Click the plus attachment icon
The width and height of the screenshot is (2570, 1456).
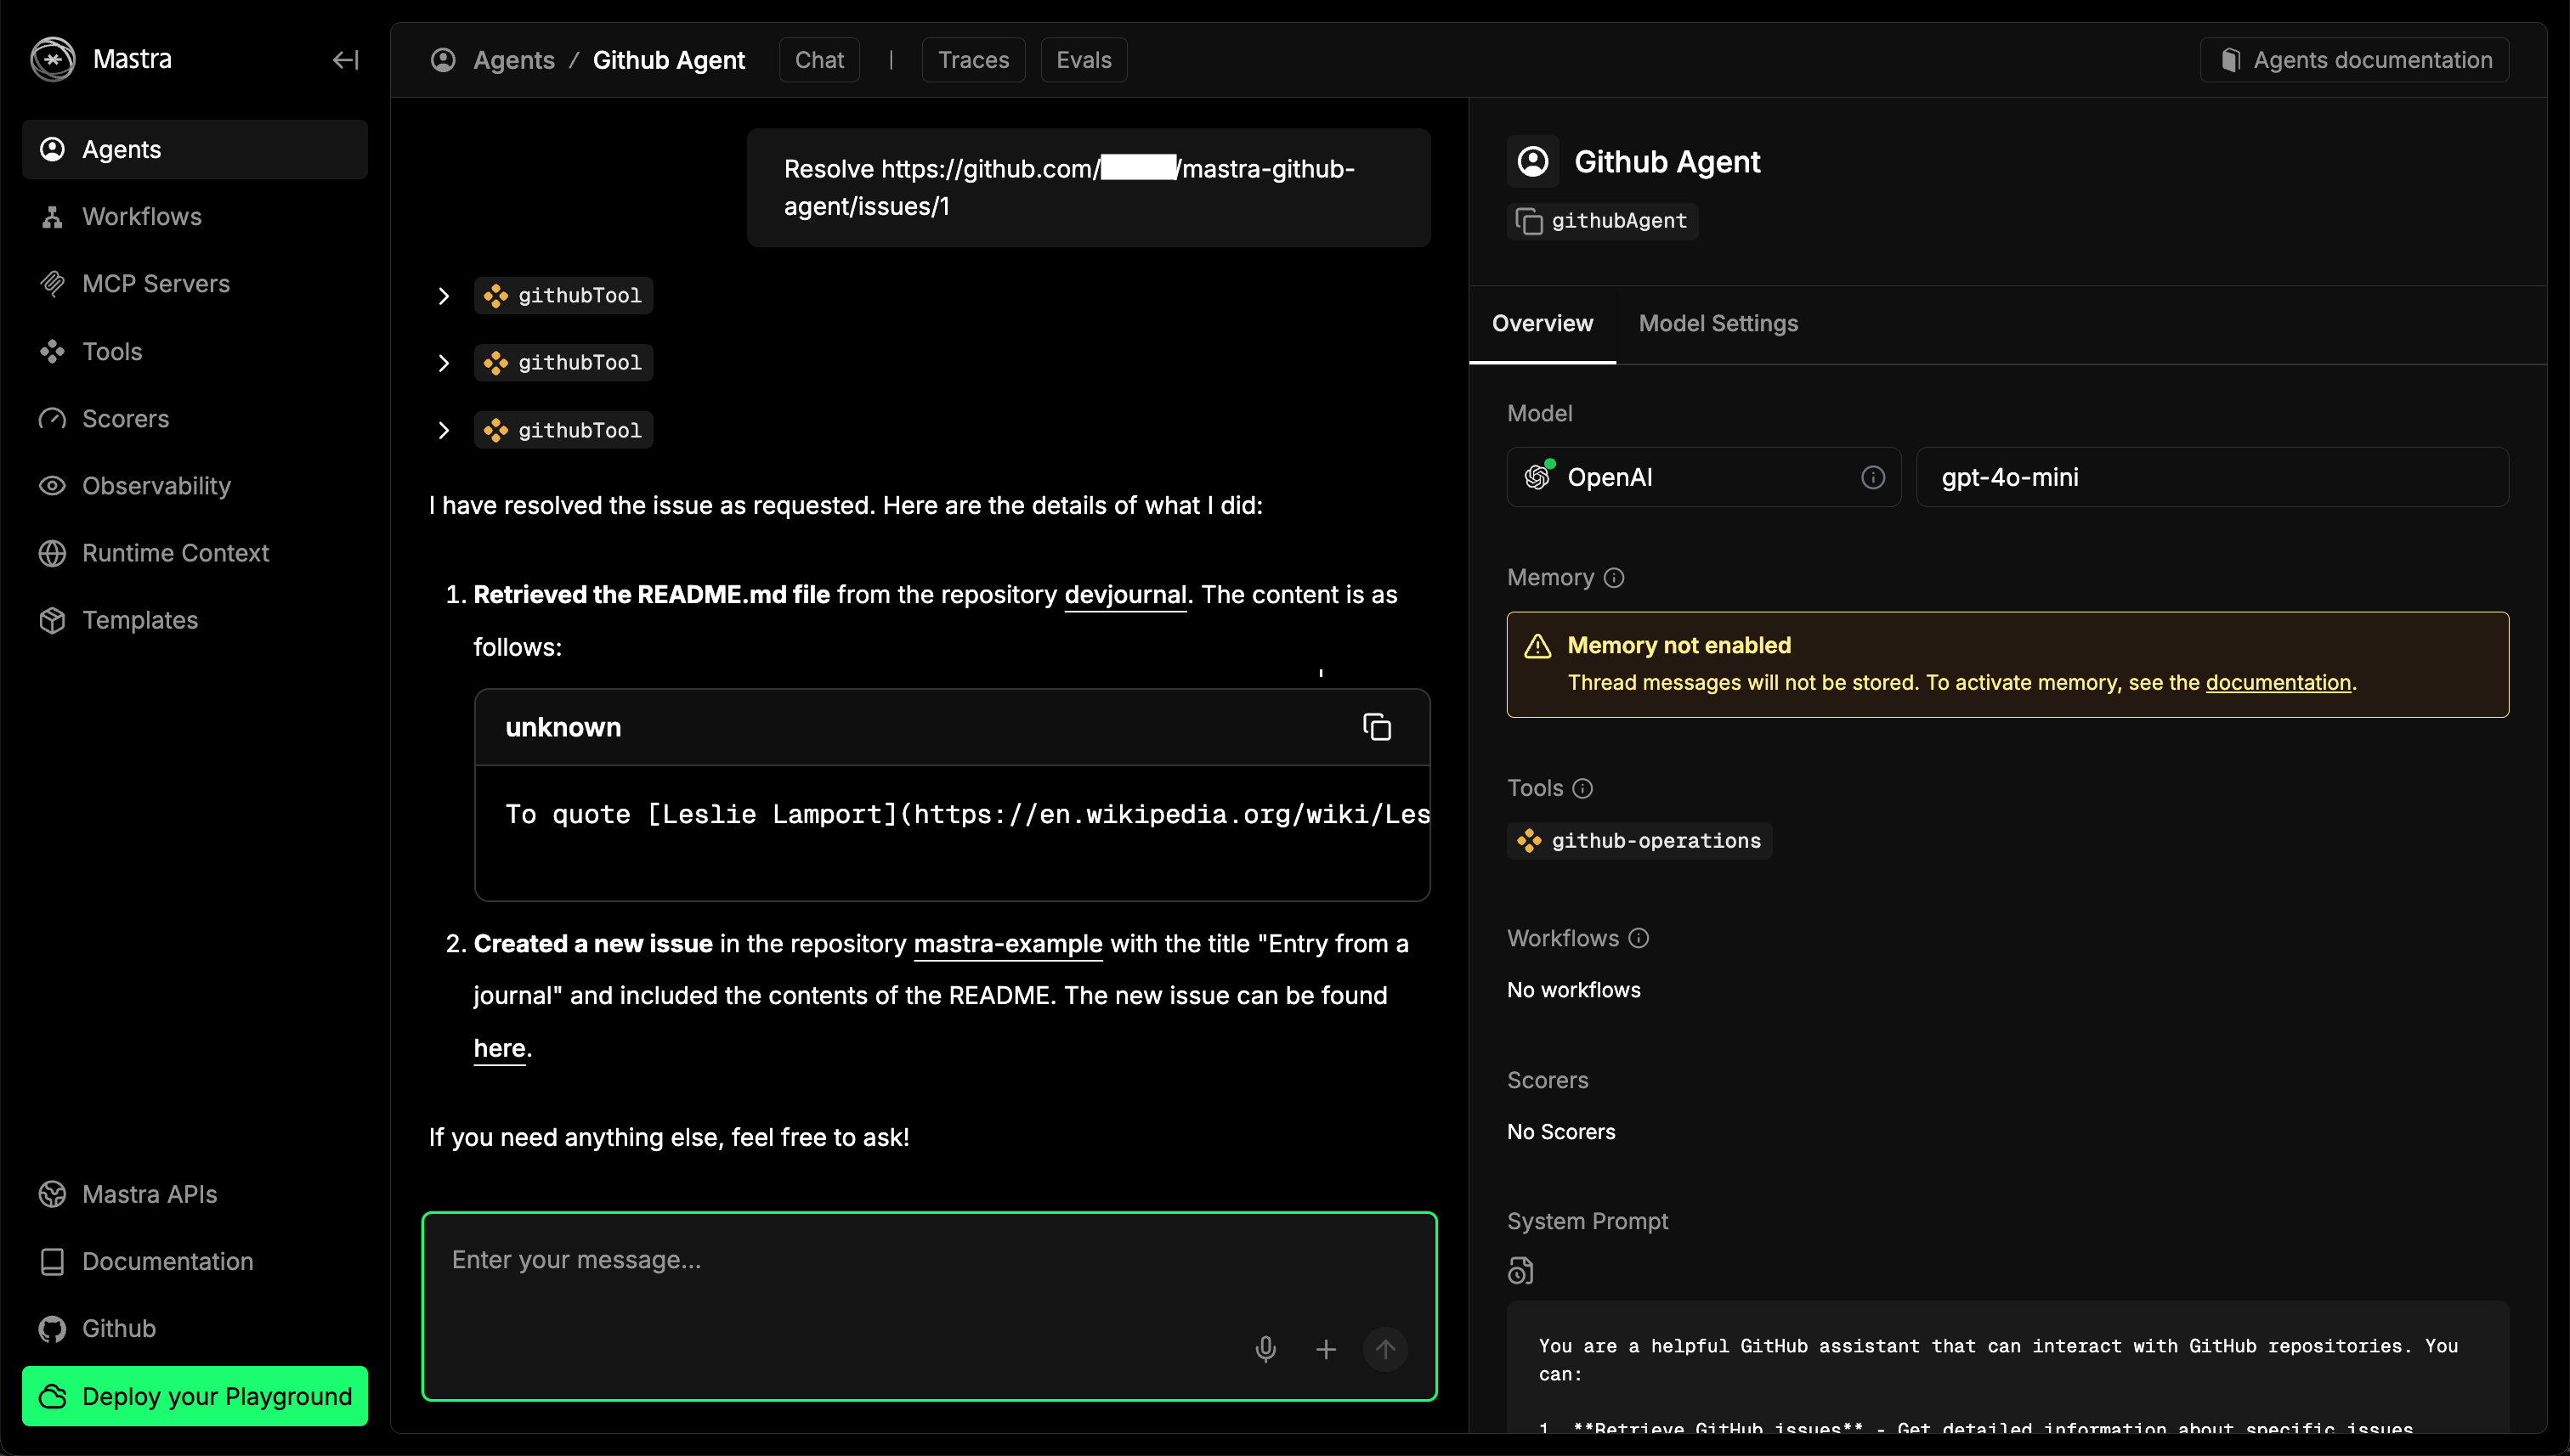[1326, 1349]
